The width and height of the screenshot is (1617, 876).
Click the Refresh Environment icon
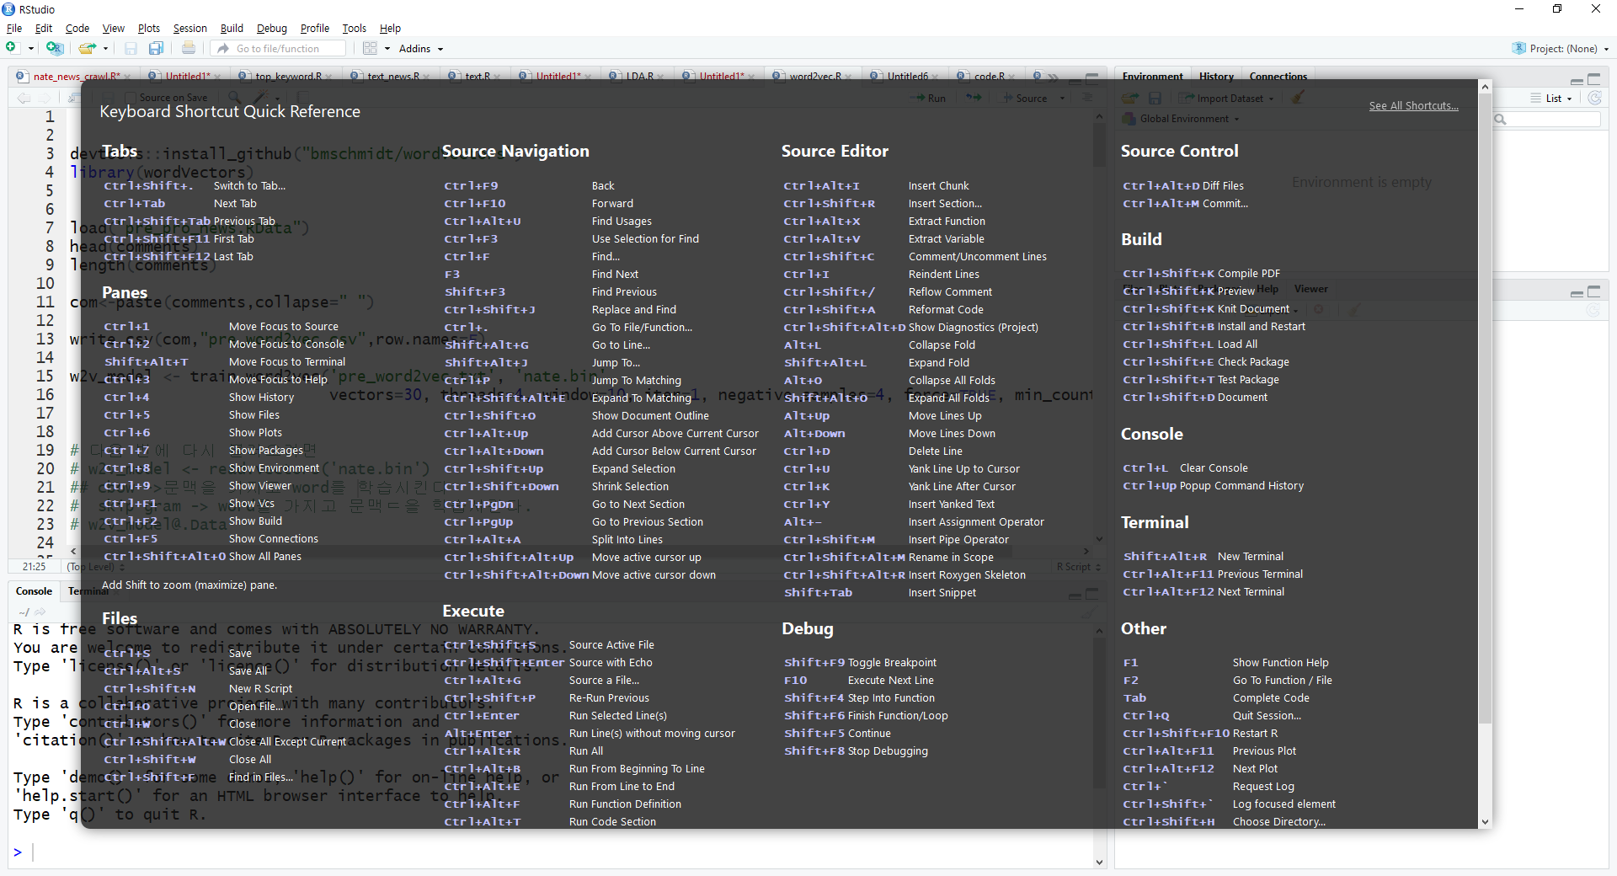click(1594, 98)
